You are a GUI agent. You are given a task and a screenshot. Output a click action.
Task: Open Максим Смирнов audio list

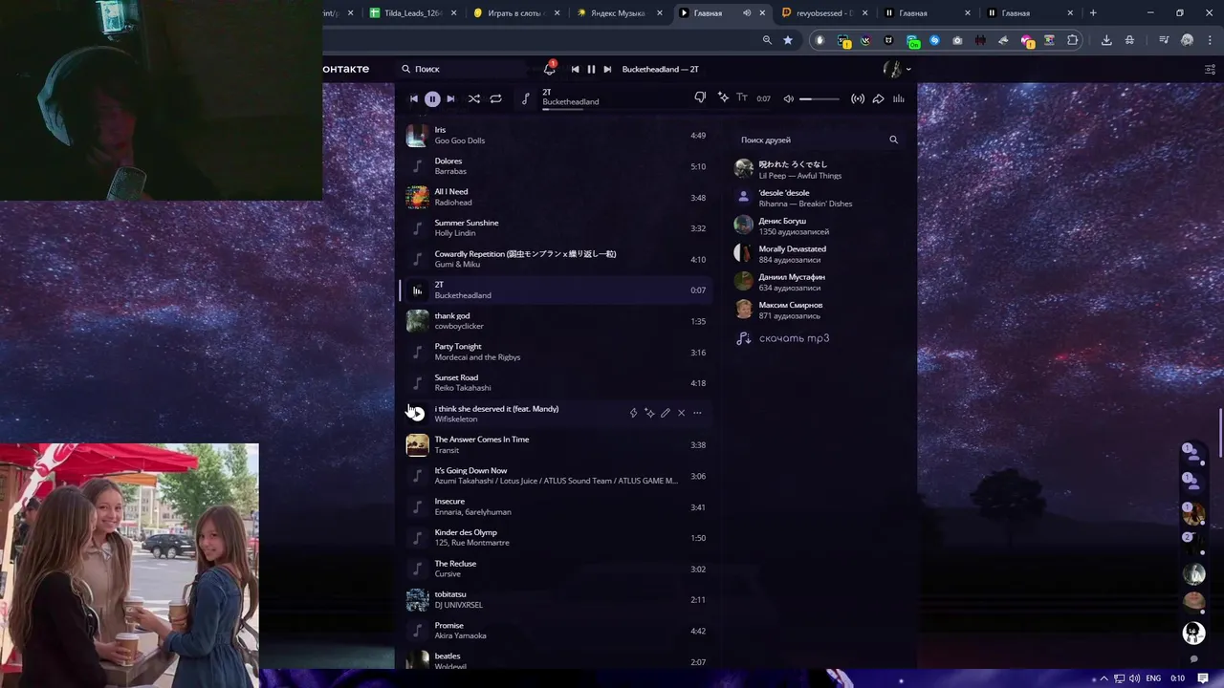pyautogui.click(x=818, y=310)
